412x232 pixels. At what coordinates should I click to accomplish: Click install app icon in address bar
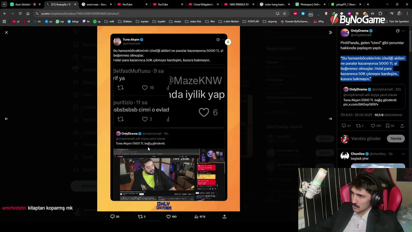(x=277, y=14)
